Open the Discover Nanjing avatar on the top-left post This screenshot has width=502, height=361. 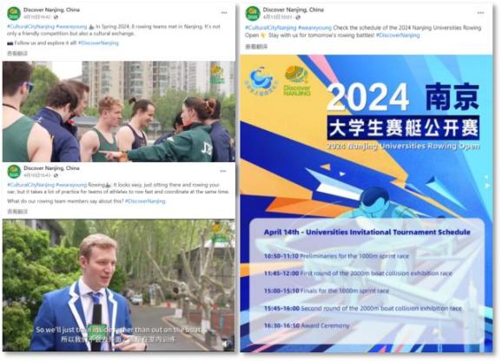tap(14, 13)
